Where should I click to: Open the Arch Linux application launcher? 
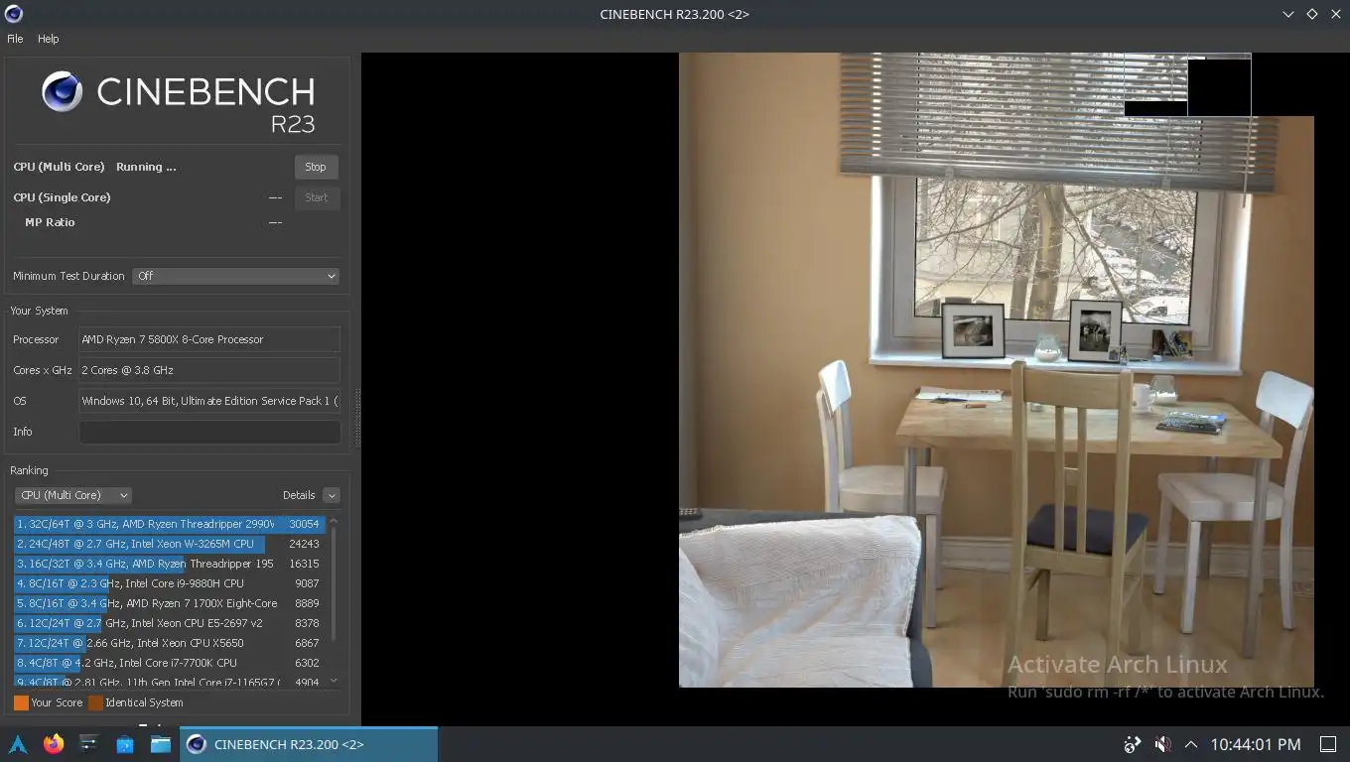[18, 744]
